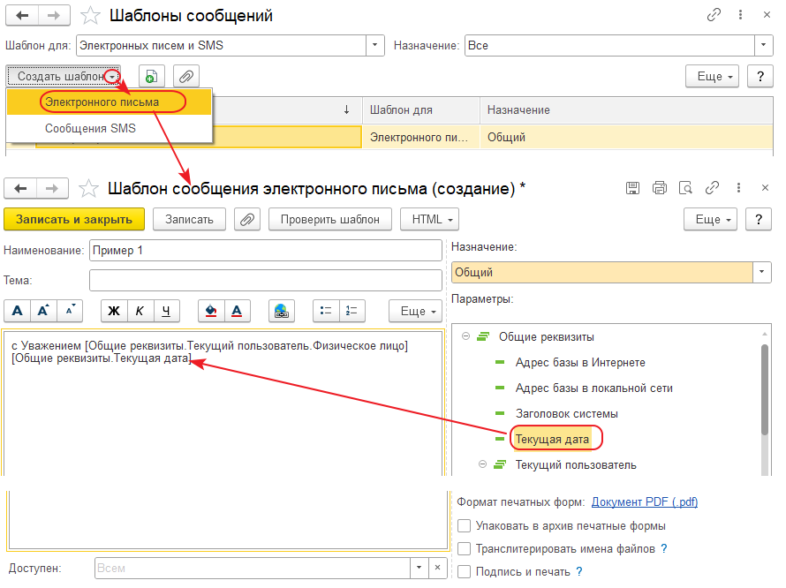Open the Документ PDF (.pdf) link
The height and width of the screenshot is (588, 786).
(x=645, y=502)
